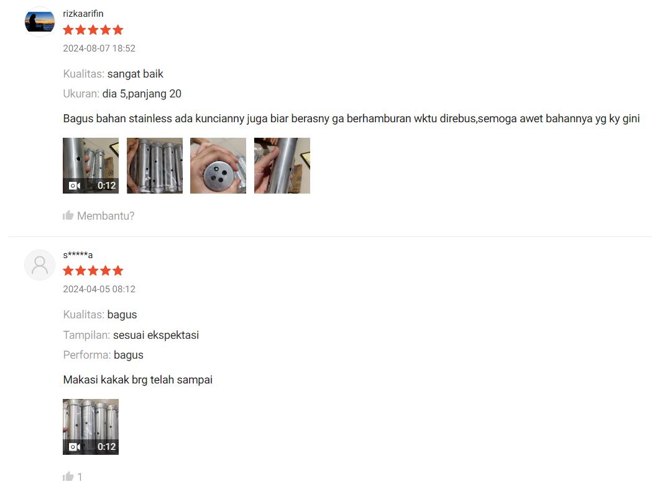Click the thumbs-up icon with 1 like

[x=68, y=476]
